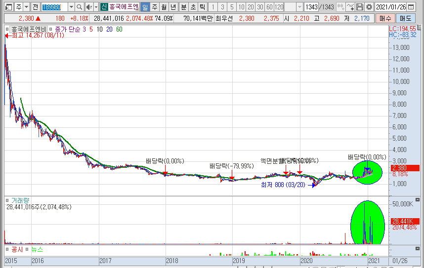Click the save chart floppy icon
Image resolution: width=424 pixels, height=268 pixels.
(x=360, y=7)
